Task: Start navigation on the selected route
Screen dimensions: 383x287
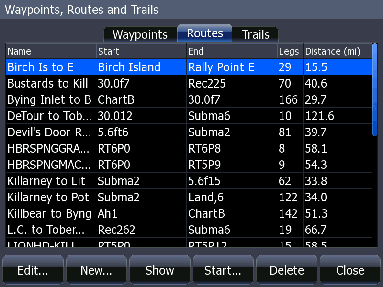Action: (223, 270)
